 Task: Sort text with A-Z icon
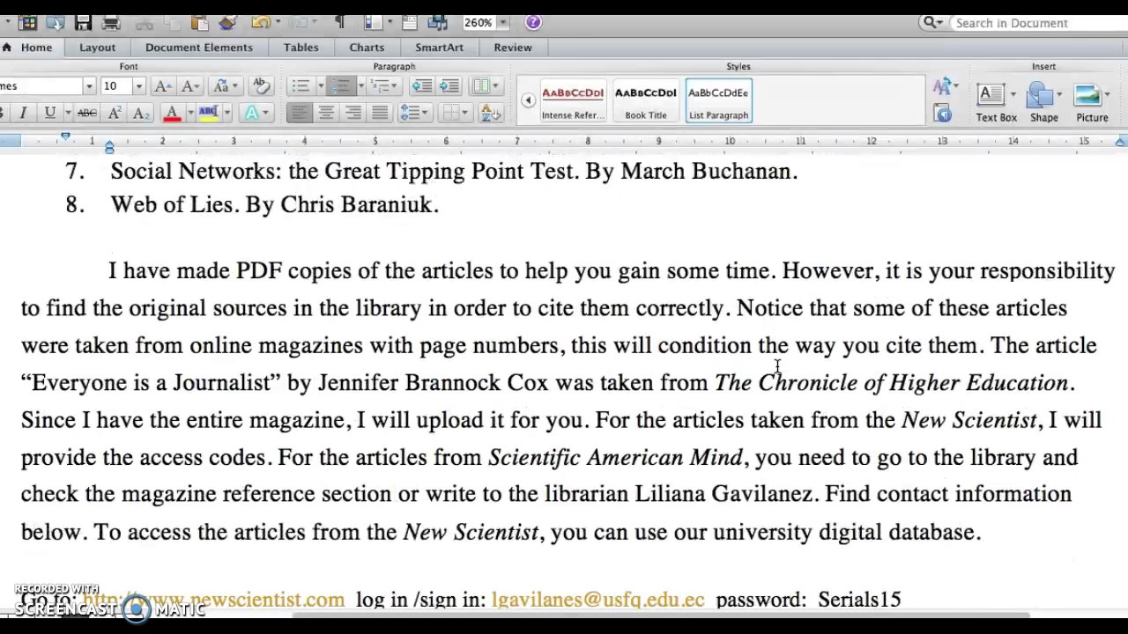(491, 113)
